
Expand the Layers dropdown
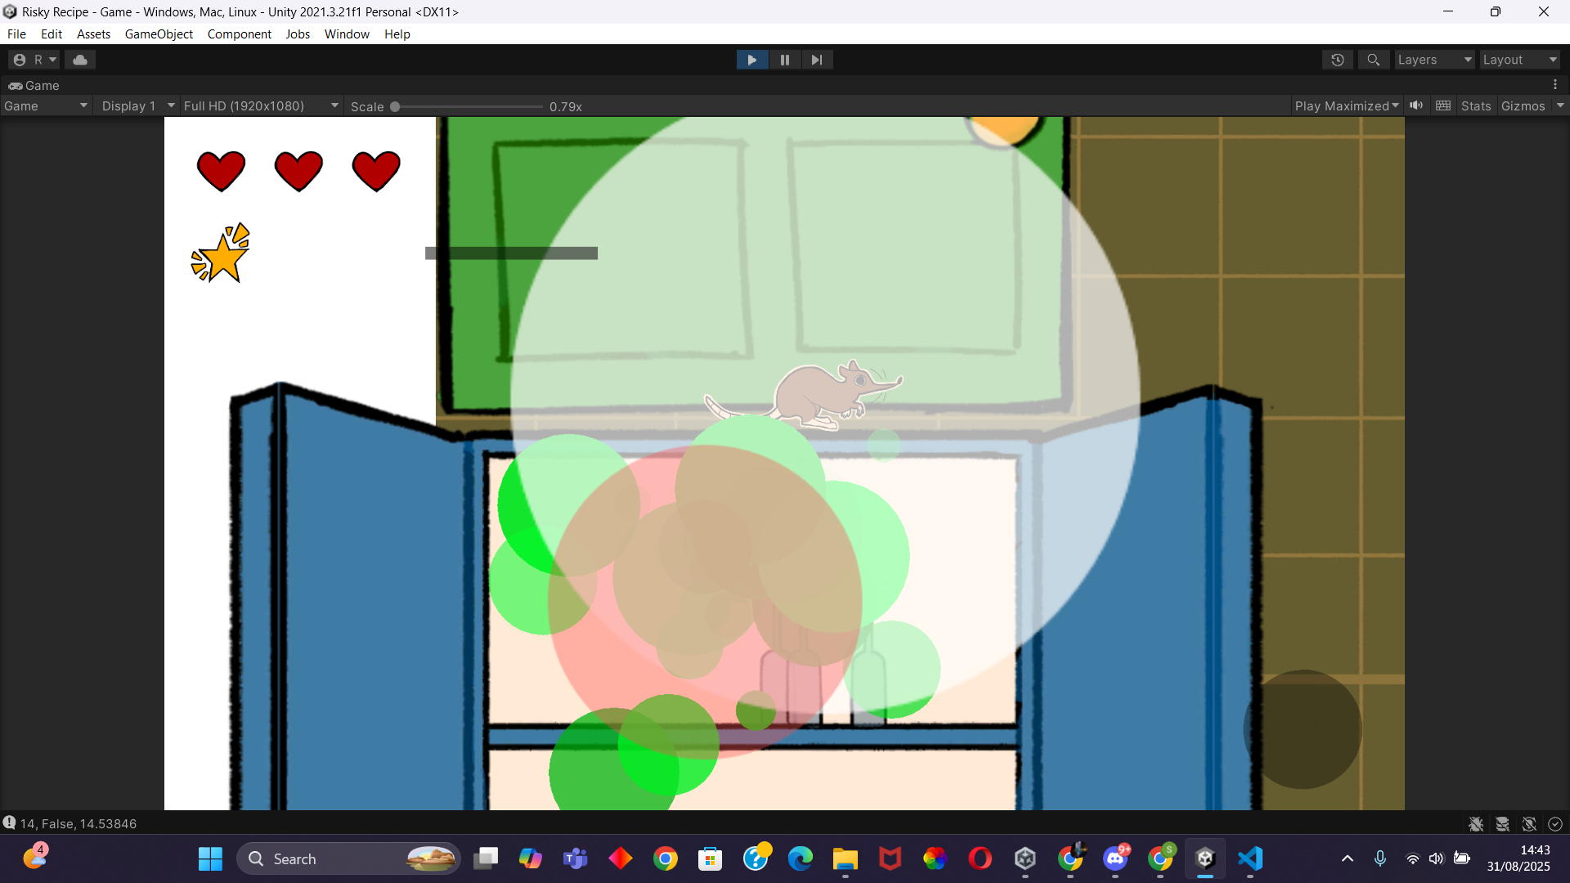coord(1434,60)
